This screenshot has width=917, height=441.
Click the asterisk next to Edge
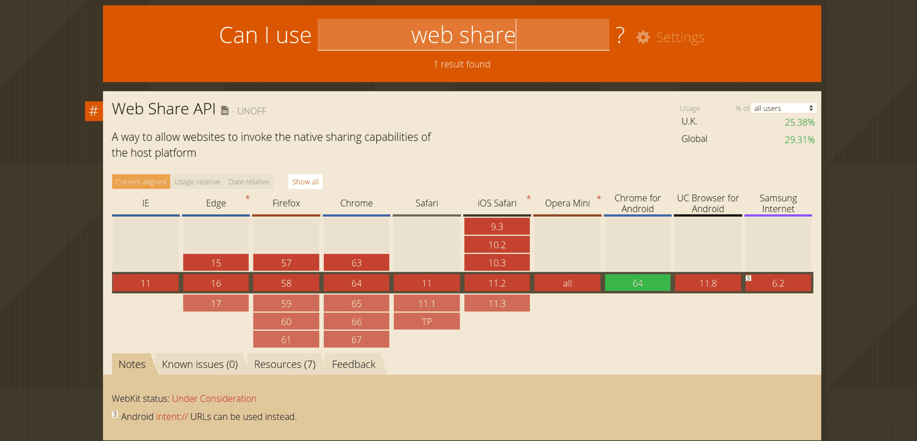click(247, 198)
